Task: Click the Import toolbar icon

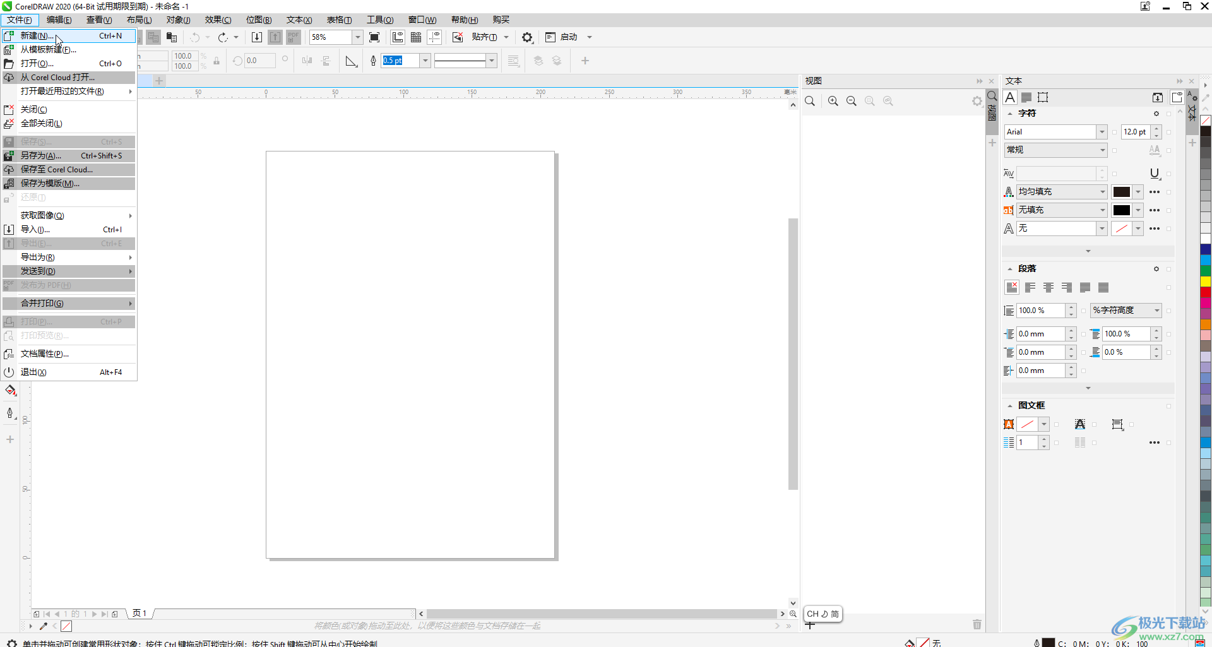Action: (257, 37)
